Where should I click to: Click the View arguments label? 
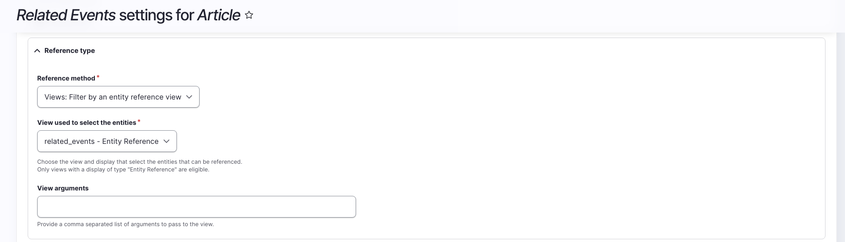coord(63,188)
